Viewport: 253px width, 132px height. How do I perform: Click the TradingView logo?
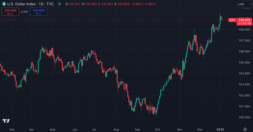tap(6, 121)
